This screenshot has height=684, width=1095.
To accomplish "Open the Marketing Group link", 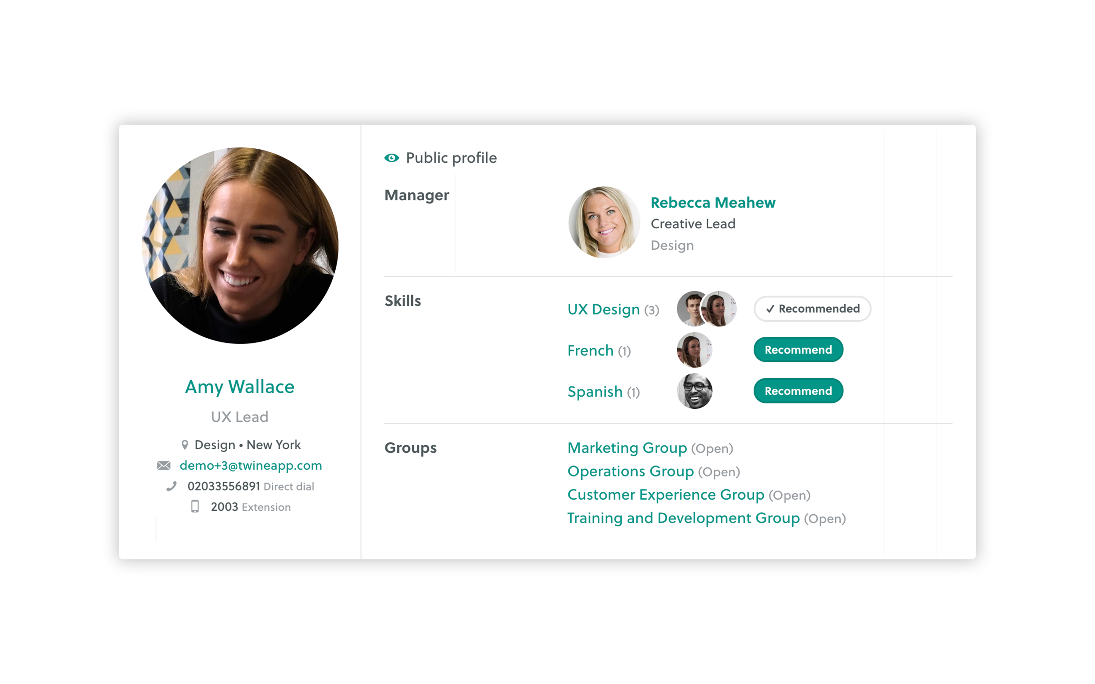I will click(x=627, y=448).
